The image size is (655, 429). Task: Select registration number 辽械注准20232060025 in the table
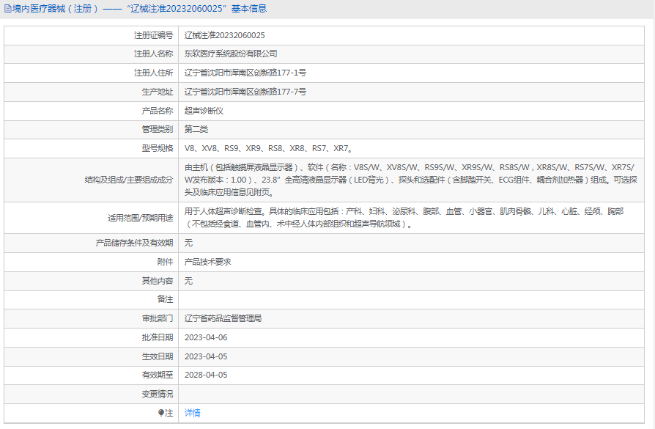tap(225, 35)
